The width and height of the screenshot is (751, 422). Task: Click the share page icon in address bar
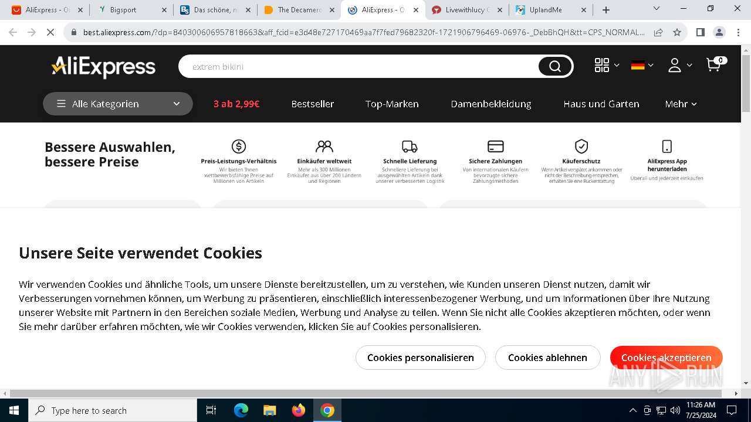coord(658,32)
